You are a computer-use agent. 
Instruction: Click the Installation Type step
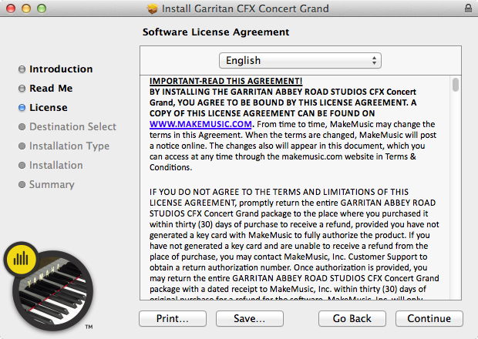[69, 146]
